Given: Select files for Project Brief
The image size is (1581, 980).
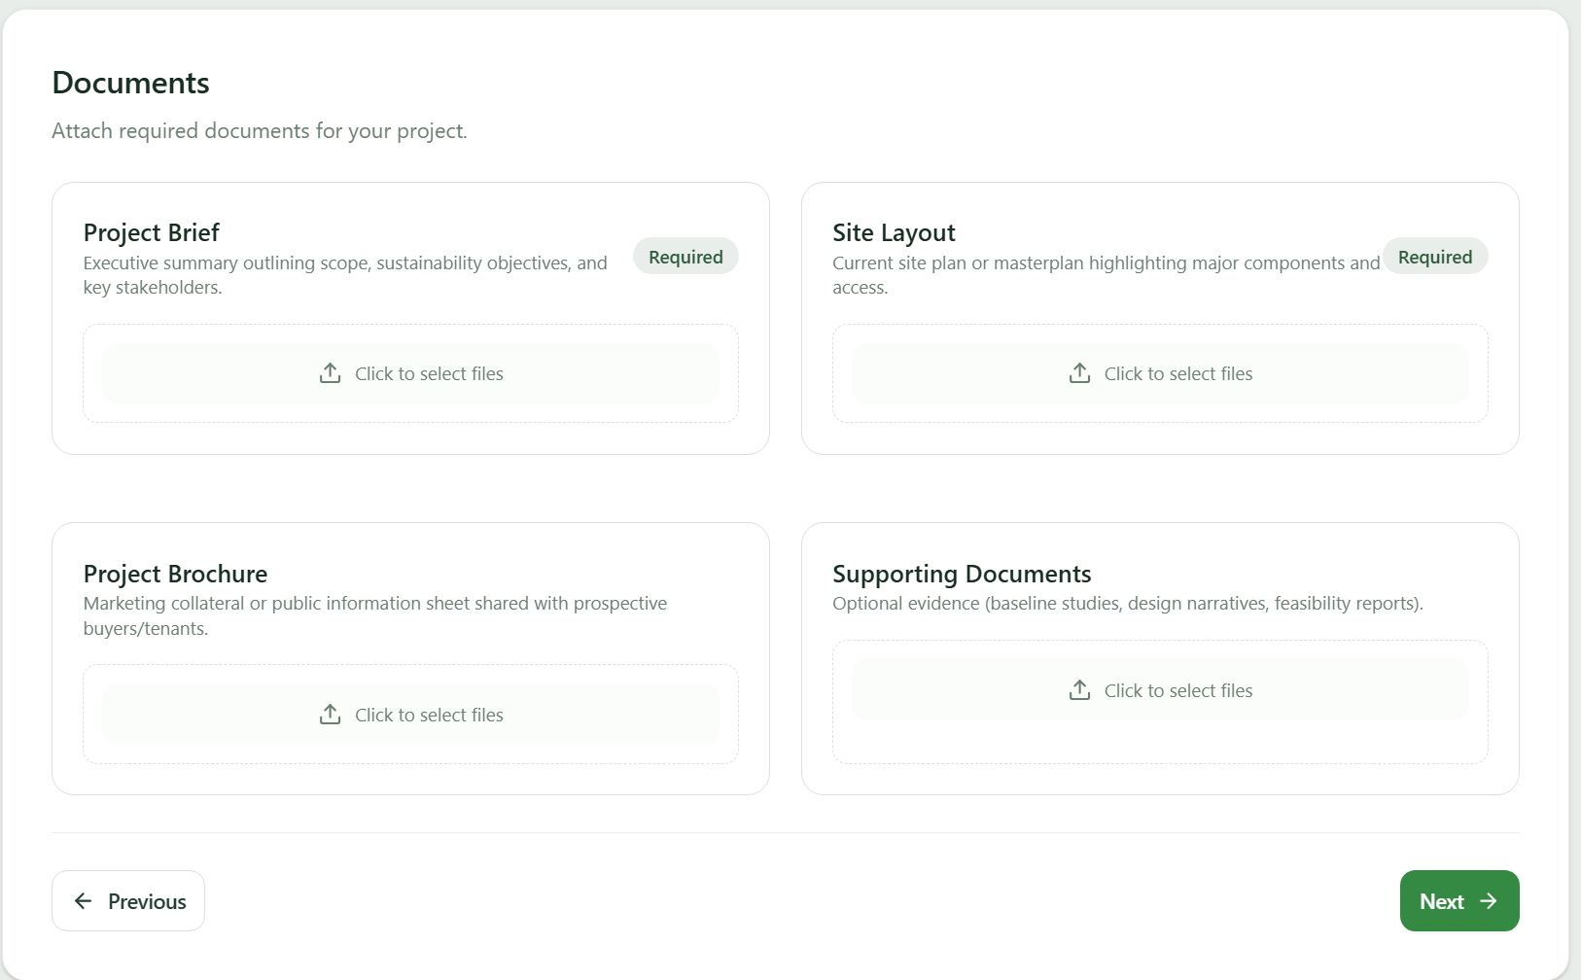Looking at the screenshot, I should pyautogui.click(x=410, y=373).
